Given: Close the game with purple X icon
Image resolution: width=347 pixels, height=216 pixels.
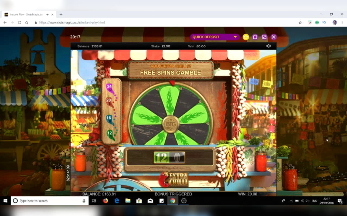Looking at the screenshot, I should 274,37.
